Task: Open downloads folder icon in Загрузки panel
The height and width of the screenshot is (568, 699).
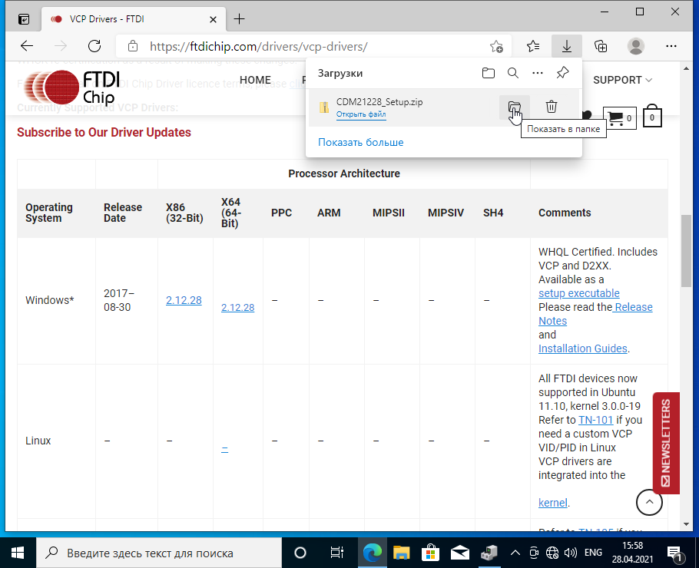Action: (488, 73)
